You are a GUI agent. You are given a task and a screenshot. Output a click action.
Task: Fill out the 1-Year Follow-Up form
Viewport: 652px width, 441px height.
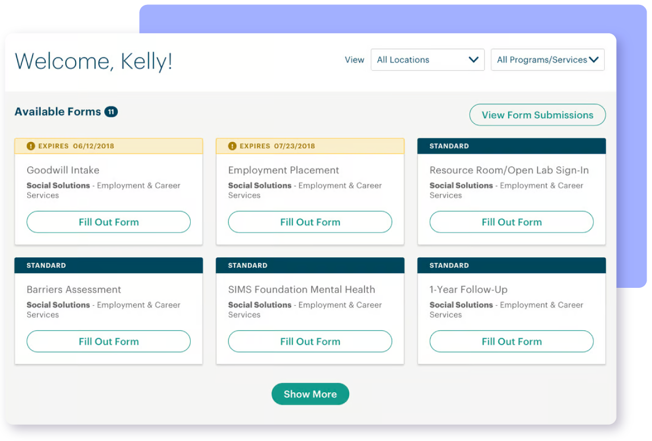point(512,342)
